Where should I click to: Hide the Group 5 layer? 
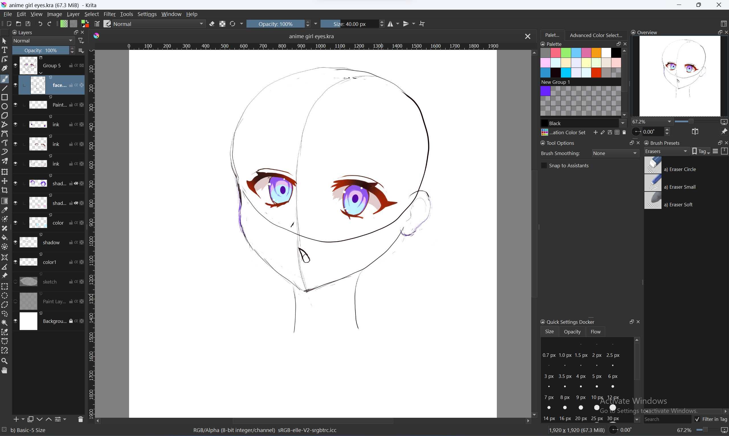click(x=15, y=65)
